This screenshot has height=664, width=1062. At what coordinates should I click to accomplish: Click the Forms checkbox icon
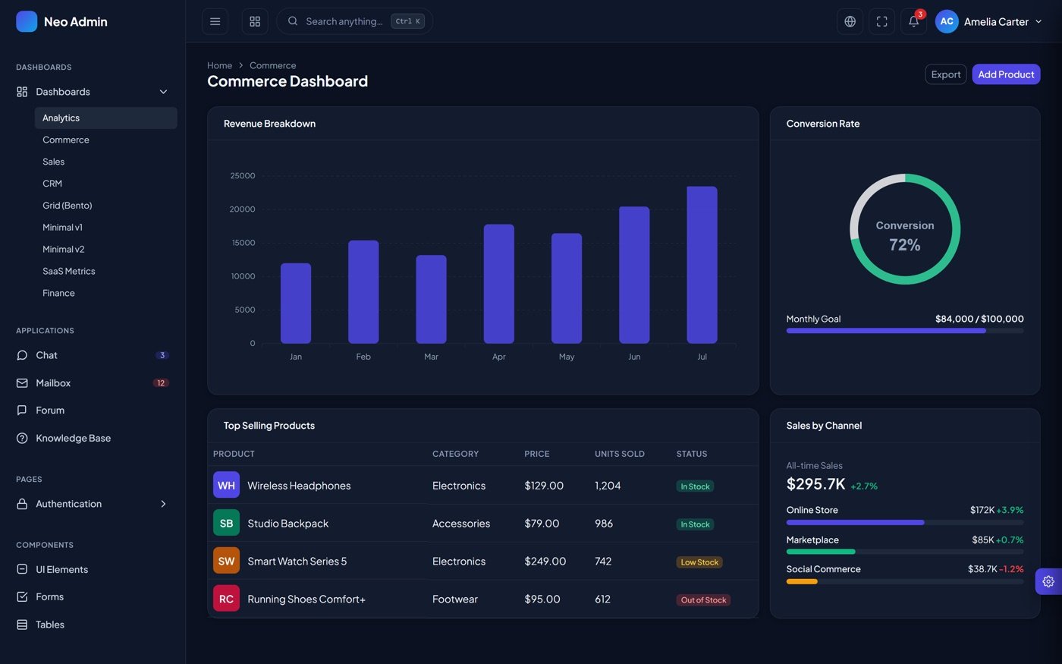[x=22, y=596]
